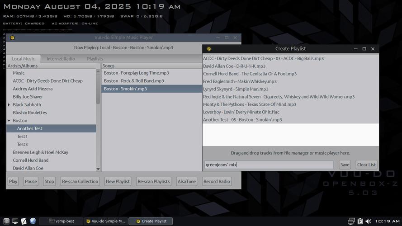The height and width of the screenshot is (226, 402).
Task: Open the taskbar main menu icon
Action: pos(6,221)
